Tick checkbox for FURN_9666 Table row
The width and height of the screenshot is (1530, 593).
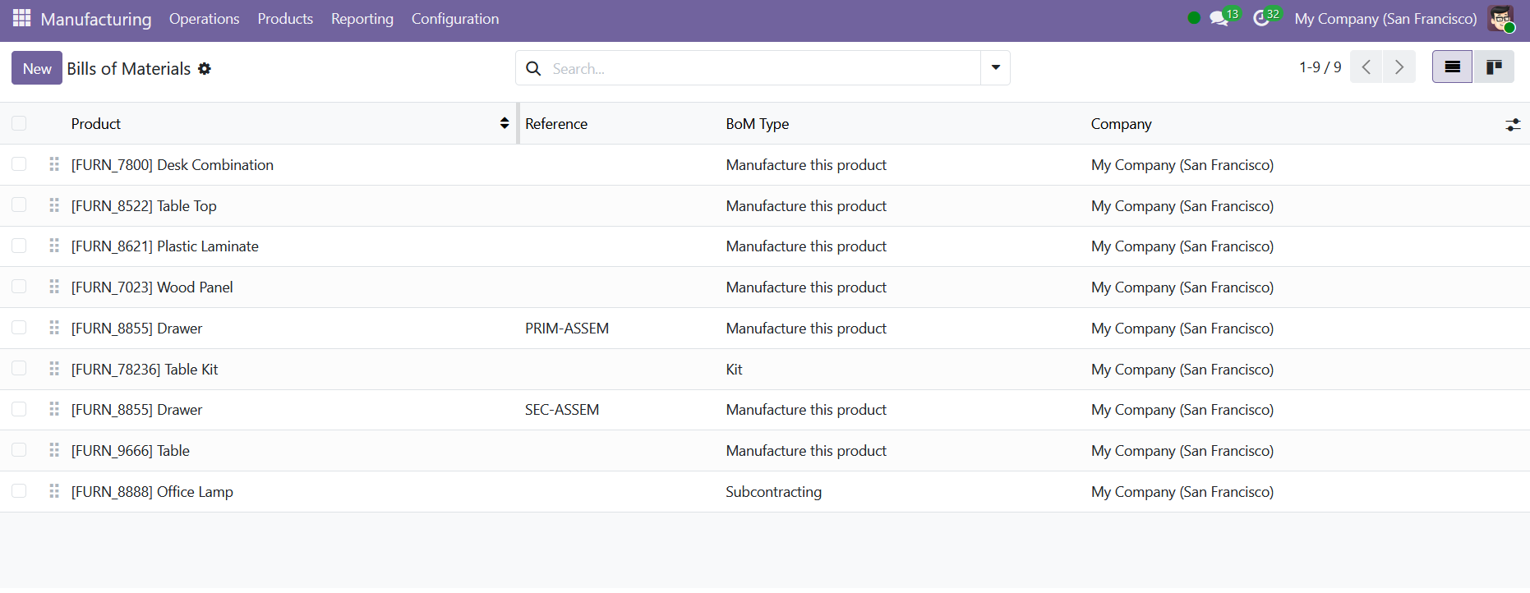point(19,450)
